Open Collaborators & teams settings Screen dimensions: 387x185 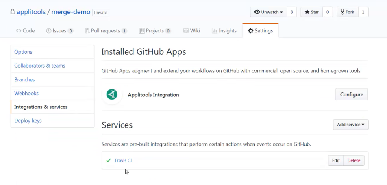[x=52, y=66]
